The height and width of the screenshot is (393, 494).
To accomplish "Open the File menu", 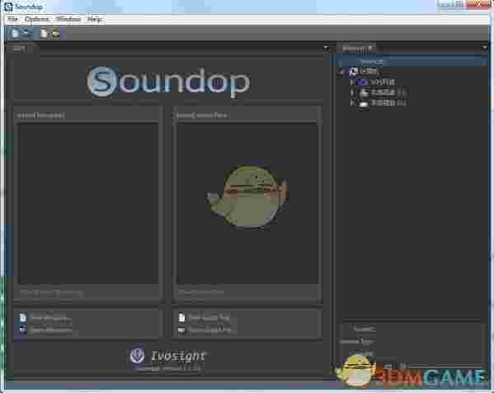I will click(13, 19).
